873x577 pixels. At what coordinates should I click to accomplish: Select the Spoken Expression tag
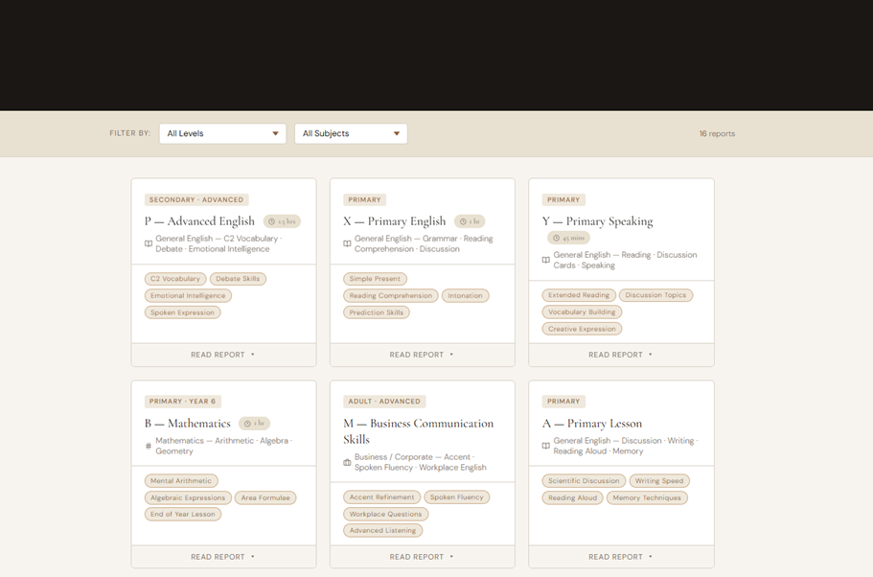(183, 312)
